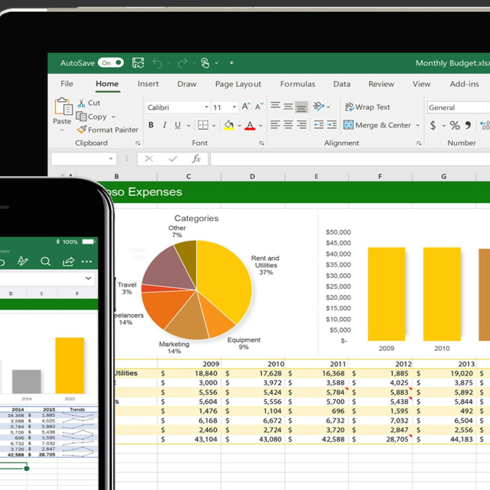Click the Wrap Text icon

[349, 107]
